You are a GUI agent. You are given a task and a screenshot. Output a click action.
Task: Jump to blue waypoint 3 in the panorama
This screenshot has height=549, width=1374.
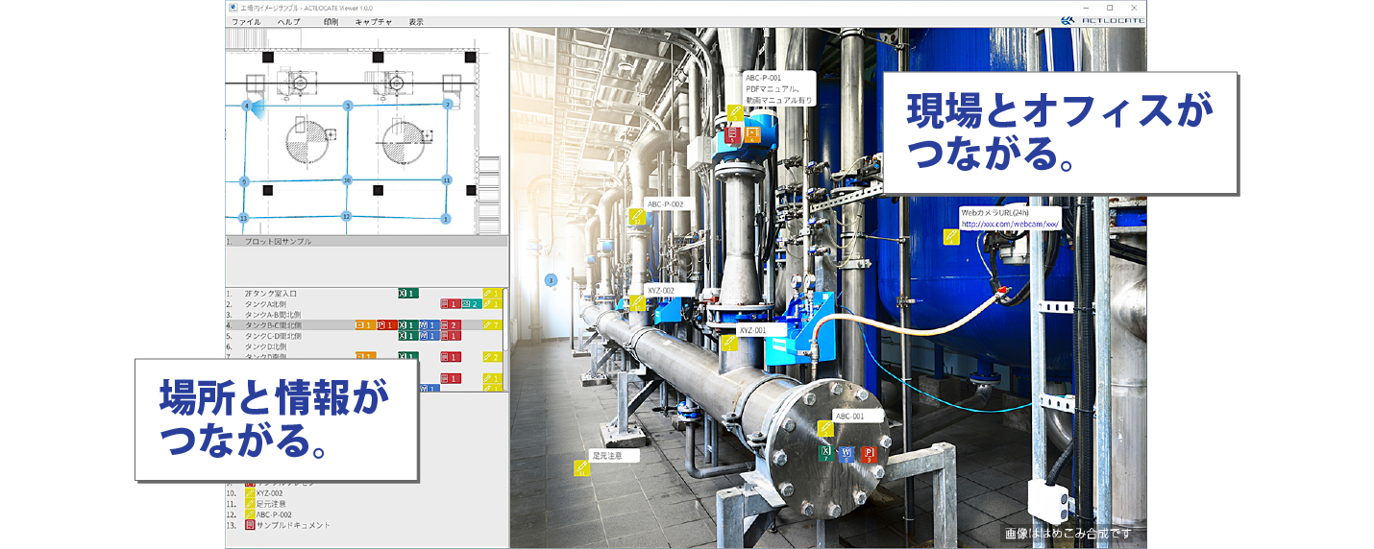pos(551,280)
